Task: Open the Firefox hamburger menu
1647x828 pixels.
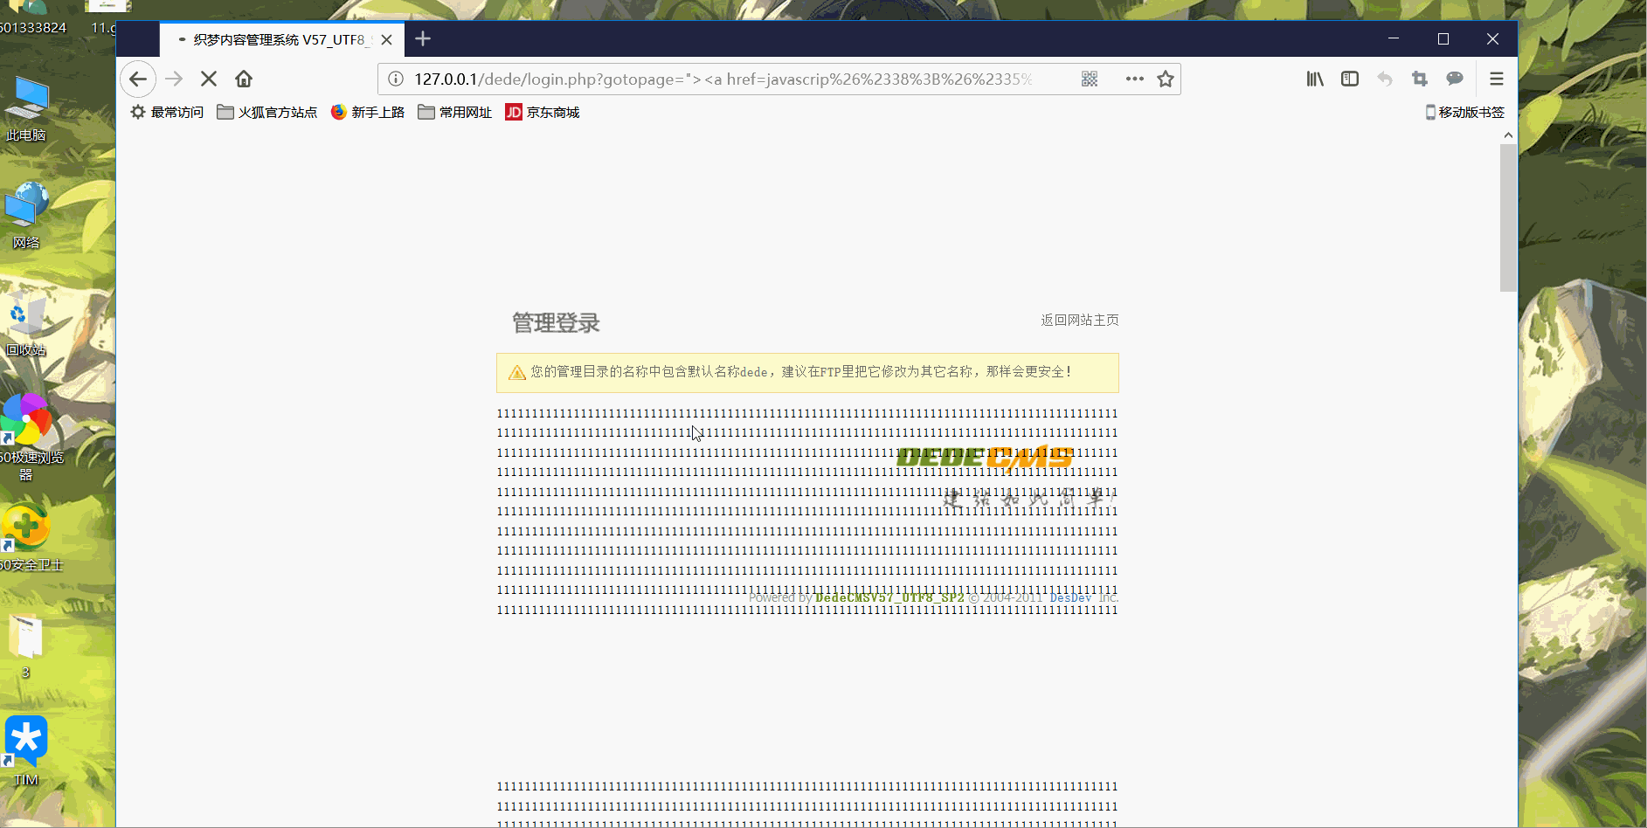Action: [1497, 79]
